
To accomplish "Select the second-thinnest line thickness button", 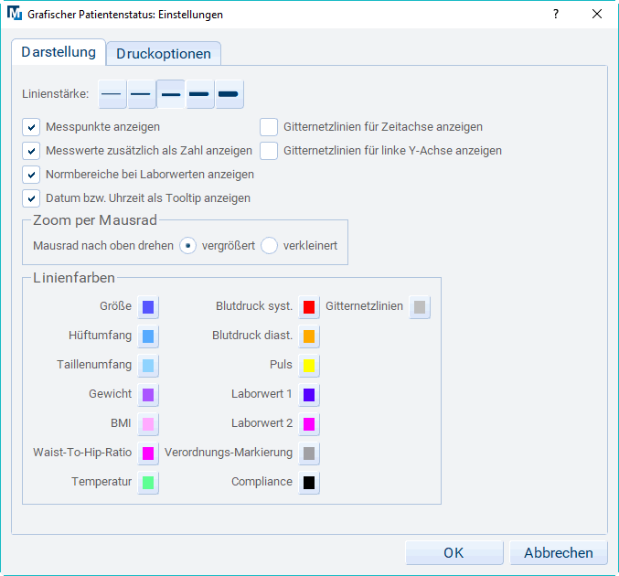I will [x=142, y=94].
